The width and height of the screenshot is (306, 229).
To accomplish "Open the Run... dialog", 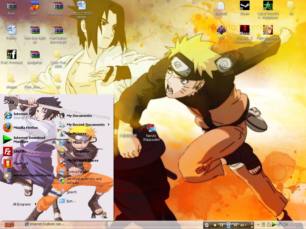I will [x=68, y=201].
